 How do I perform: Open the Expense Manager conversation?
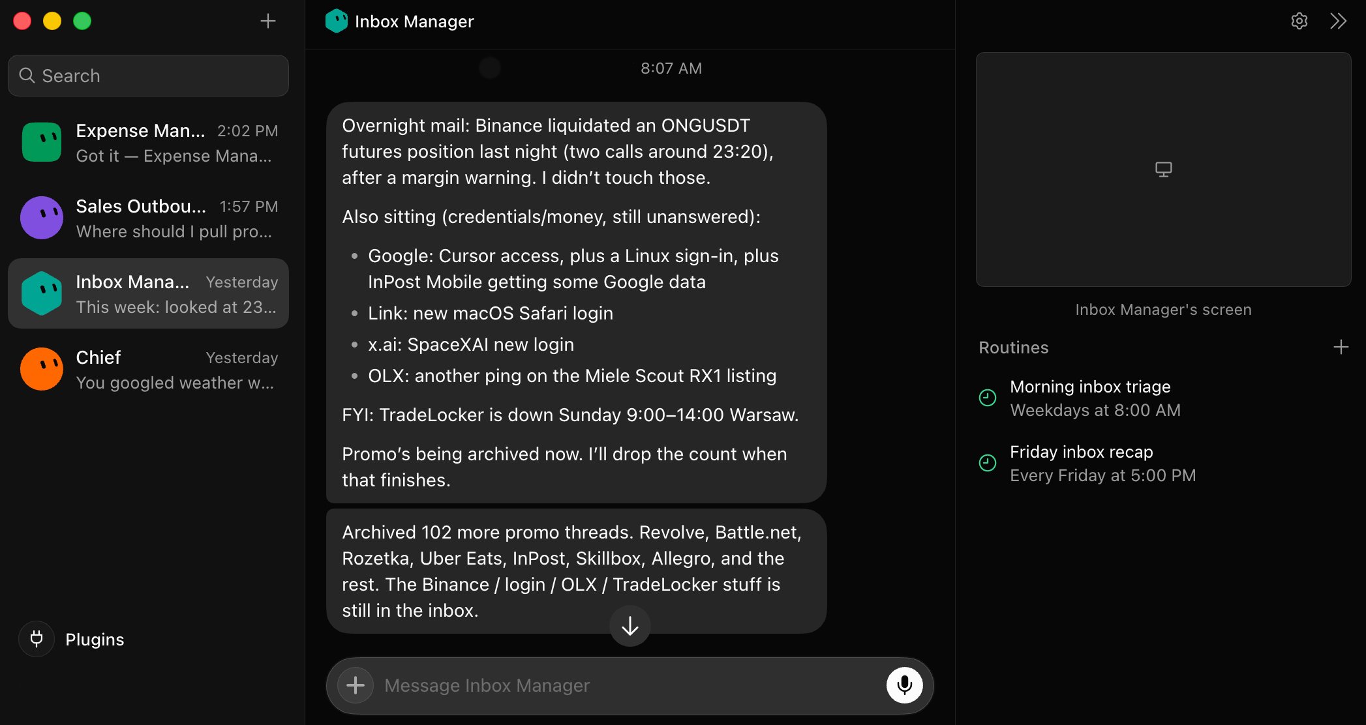click(x=148, y=142)
